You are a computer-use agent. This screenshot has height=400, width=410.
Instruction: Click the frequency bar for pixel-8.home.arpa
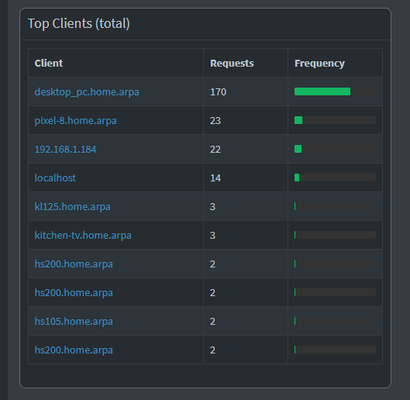click(336, 120)
